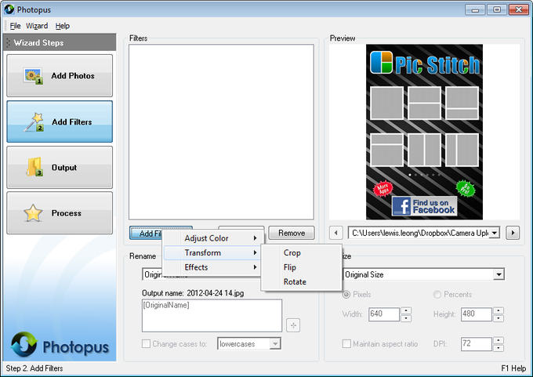Screen dimensions: 533x377
Task: Open the File menu
Action: [x=15, y=26]
